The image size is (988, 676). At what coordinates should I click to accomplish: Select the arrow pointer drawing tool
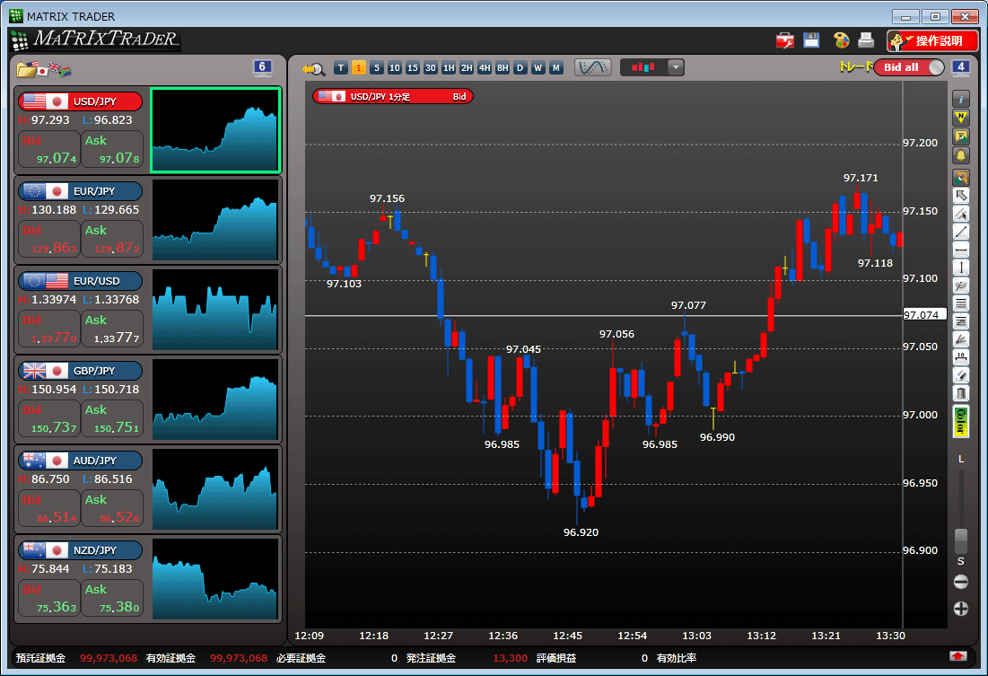point(961,196)
